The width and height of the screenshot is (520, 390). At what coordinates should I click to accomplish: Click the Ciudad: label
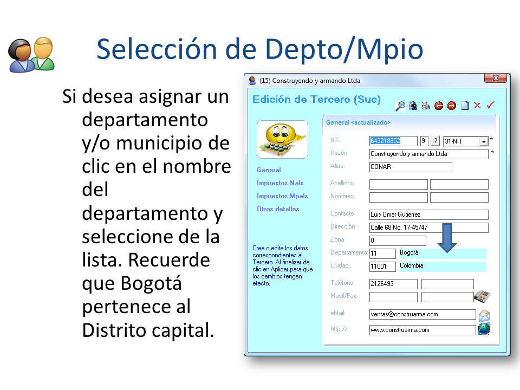(340, 265)
